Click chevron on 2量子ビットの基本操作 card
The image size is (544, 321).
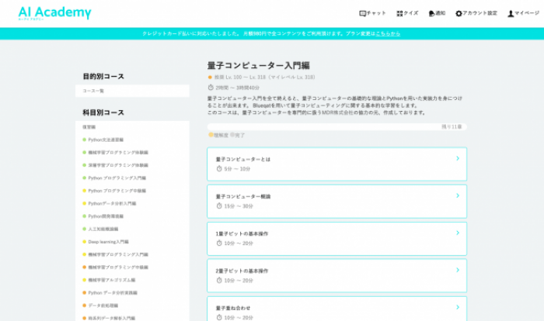(x=457, y=271)
